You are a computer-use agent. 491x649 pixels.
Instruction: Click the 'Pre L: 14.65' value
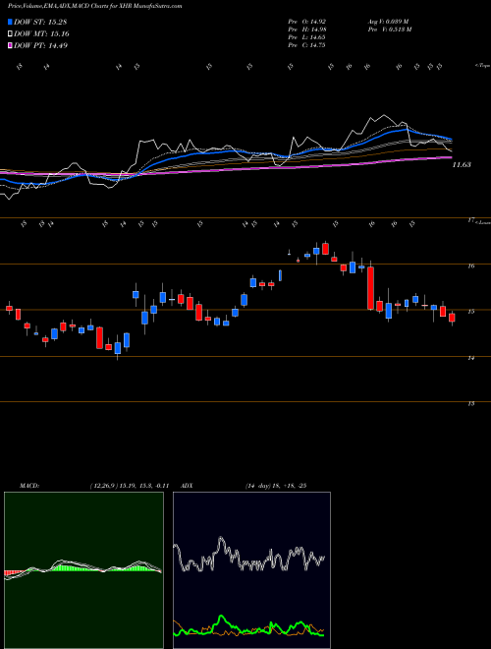(x=306, y=37)
